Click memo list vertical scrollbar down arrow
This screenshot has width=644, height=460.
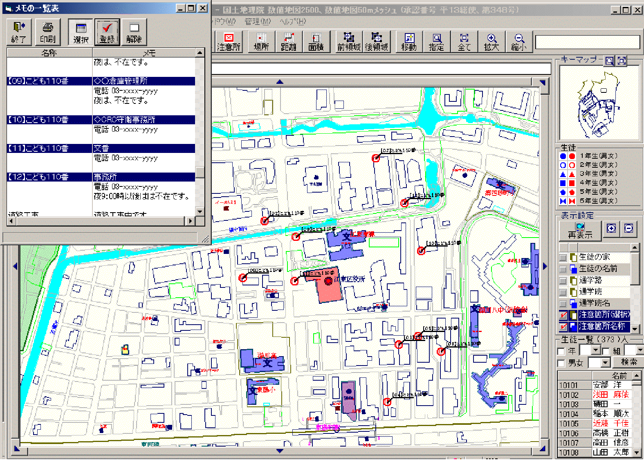tap(200, 211)
